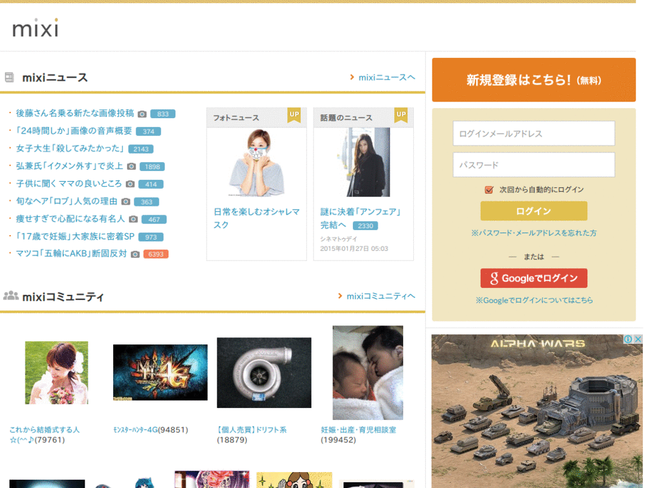Click the ad info icon on Alpha Wars ad

627,339
